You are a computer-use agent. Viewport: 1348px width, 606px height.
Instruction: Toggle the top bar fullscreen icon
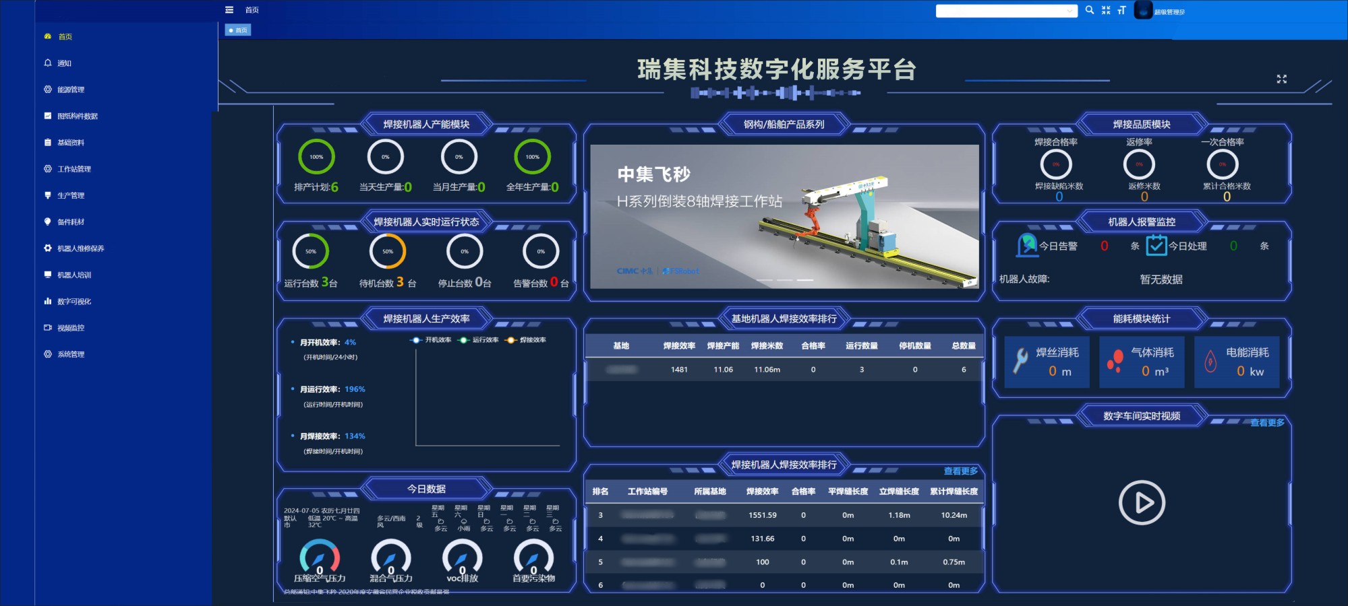coord(1106,10)
